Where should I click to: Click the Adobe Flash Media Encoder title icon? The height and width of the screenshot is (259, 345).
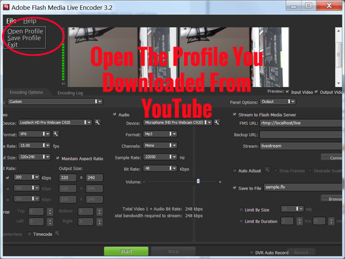click(x=6, y=7)
